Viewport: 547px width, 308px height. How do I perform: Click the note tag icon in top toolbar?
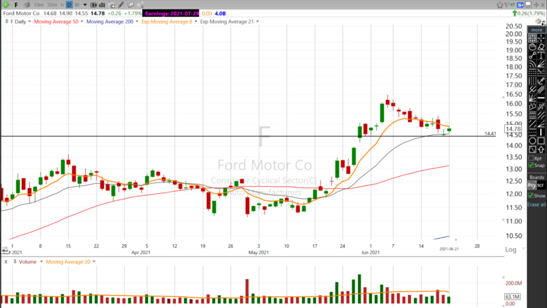[x=131, y=5]
